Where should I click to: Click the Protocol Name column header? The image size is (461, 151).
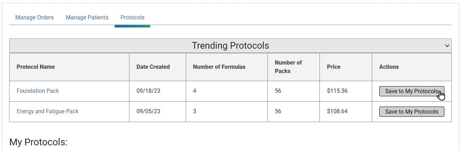point(36,67)
